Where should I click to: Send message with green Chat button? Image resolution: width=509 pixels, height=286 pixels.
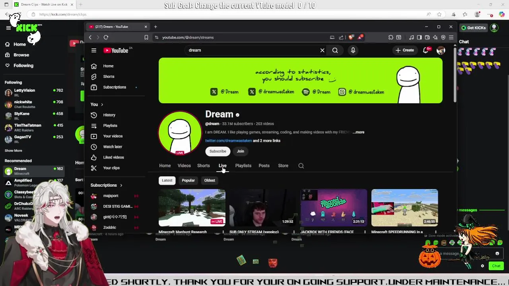[496, 266]
